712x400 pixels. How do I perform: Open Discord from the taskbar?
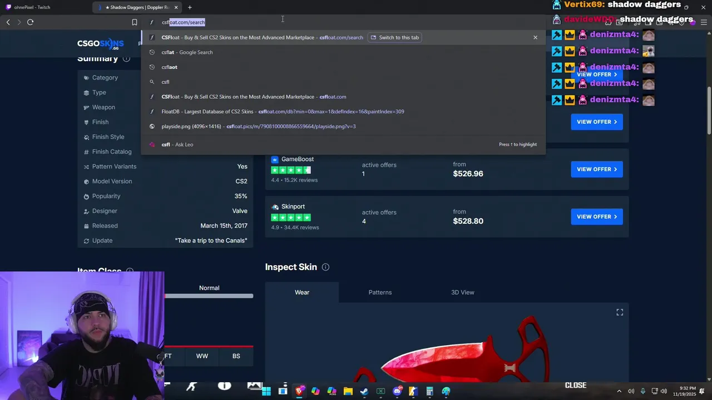[x=397, y=391]
